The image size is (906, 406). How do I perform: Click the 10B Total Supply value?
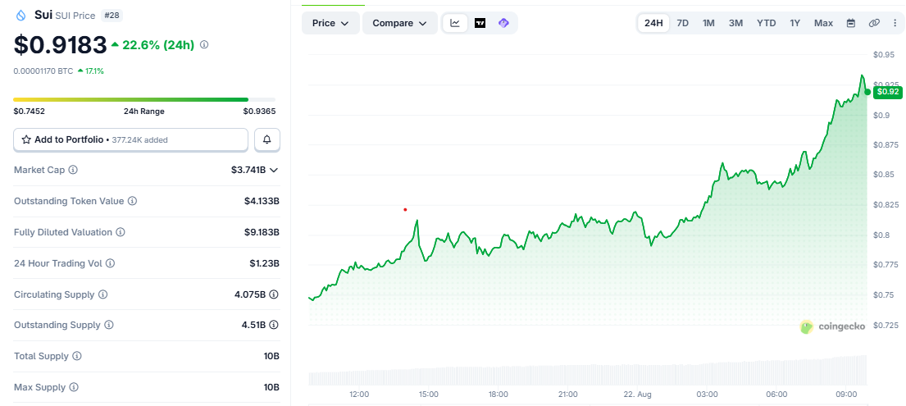(271, 356)
